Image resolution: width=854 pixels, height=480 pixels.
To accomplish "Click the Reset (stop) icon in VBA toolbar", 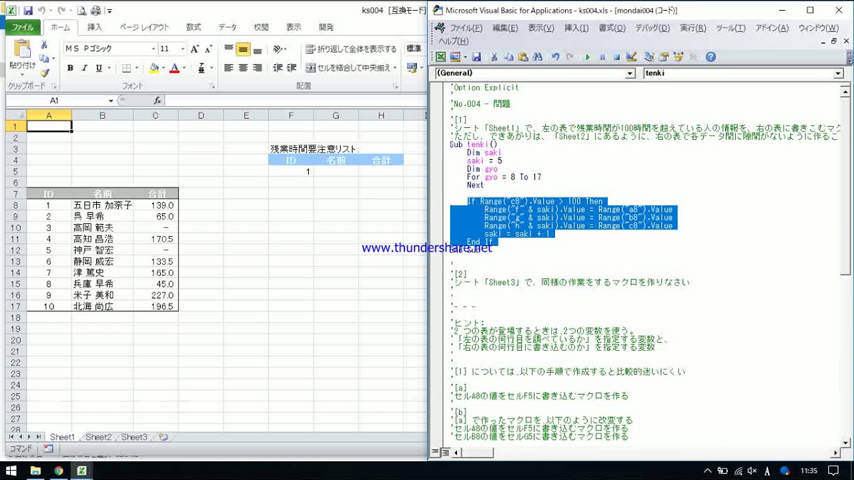I will click(x=616, y=57).
